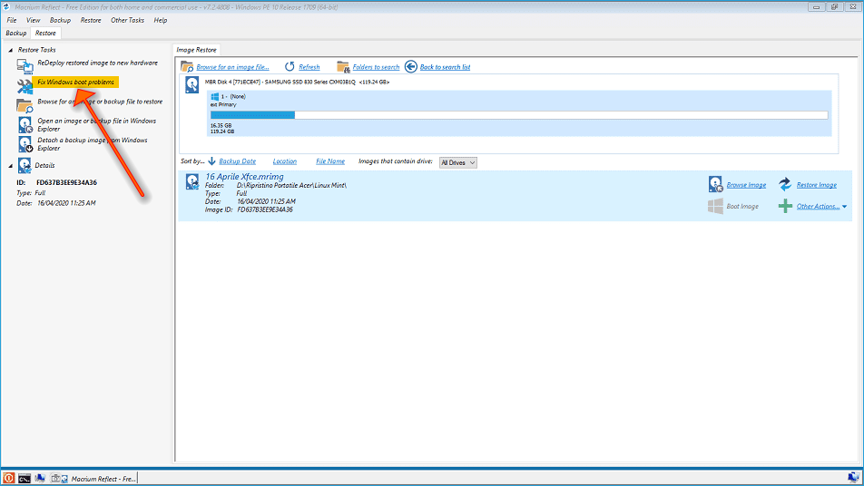Click the Details disk icon
The image size is (864, 486).
point(25,165)
